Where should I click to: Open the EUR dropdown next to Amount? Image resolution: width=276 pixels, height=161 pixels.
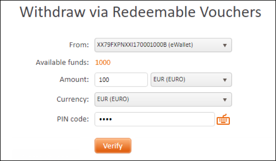pos(191,79)
